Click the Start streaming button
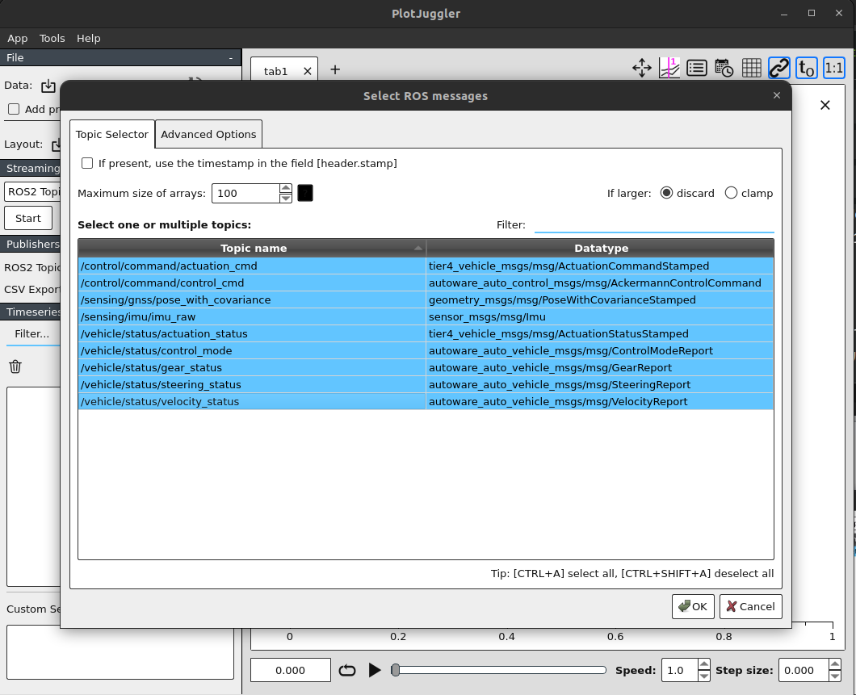The image size is (856, 695). tap(28, 218)
